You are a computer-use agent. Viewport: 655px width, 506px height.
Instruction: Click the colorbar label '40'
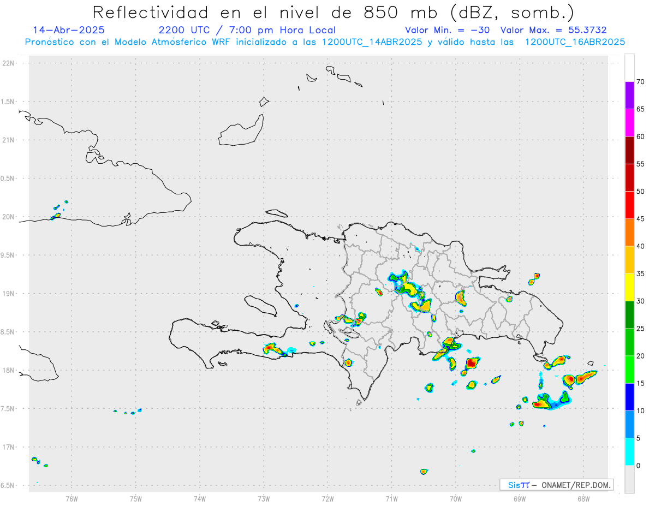(640, 246)
